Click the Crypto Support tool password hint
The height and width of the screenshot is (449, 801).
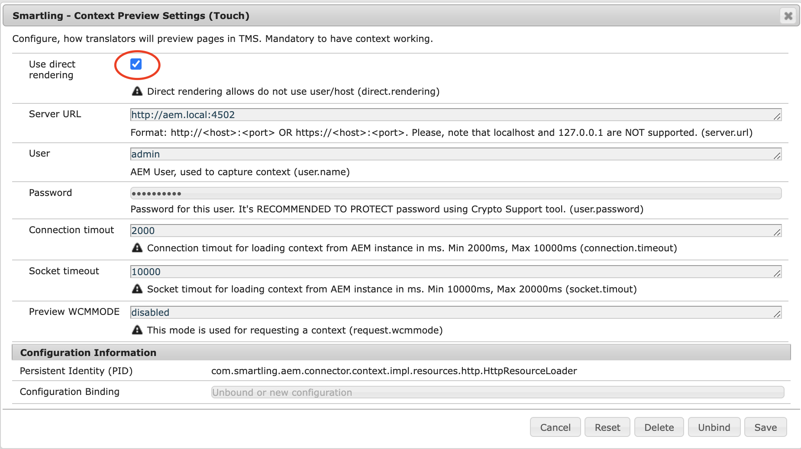pyautogui.click(x=387, y=209)
